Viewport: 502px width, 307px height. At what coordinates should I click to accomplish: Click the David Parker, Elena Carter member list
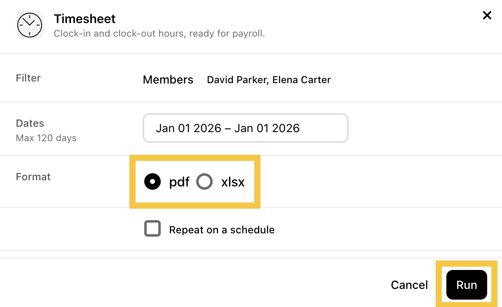coord(269,79)
